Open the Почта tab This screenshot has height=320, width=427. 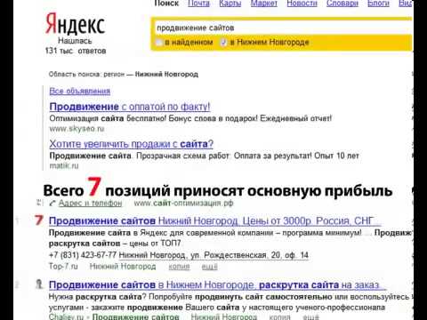pyautogui.click(x=199, y=4)
